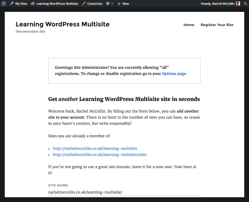Open the Register Your Site nav link
This screenshot has height=202, width=249.
217,25
